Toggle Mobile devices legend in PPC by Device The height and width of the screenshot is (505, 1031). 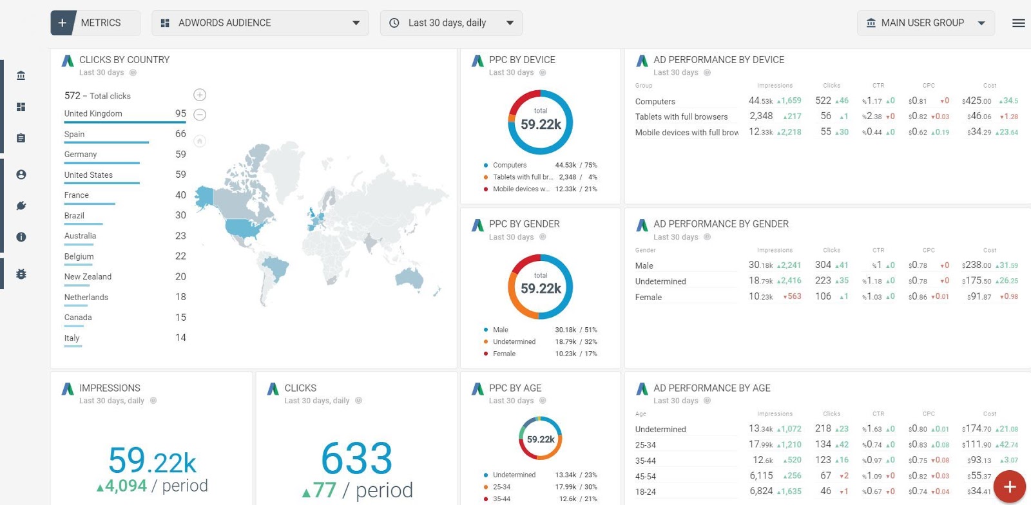pos(540,189)
